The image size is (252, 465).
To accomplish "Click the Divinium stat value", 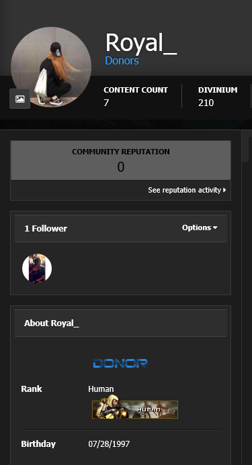I will [x=206, y=103].
